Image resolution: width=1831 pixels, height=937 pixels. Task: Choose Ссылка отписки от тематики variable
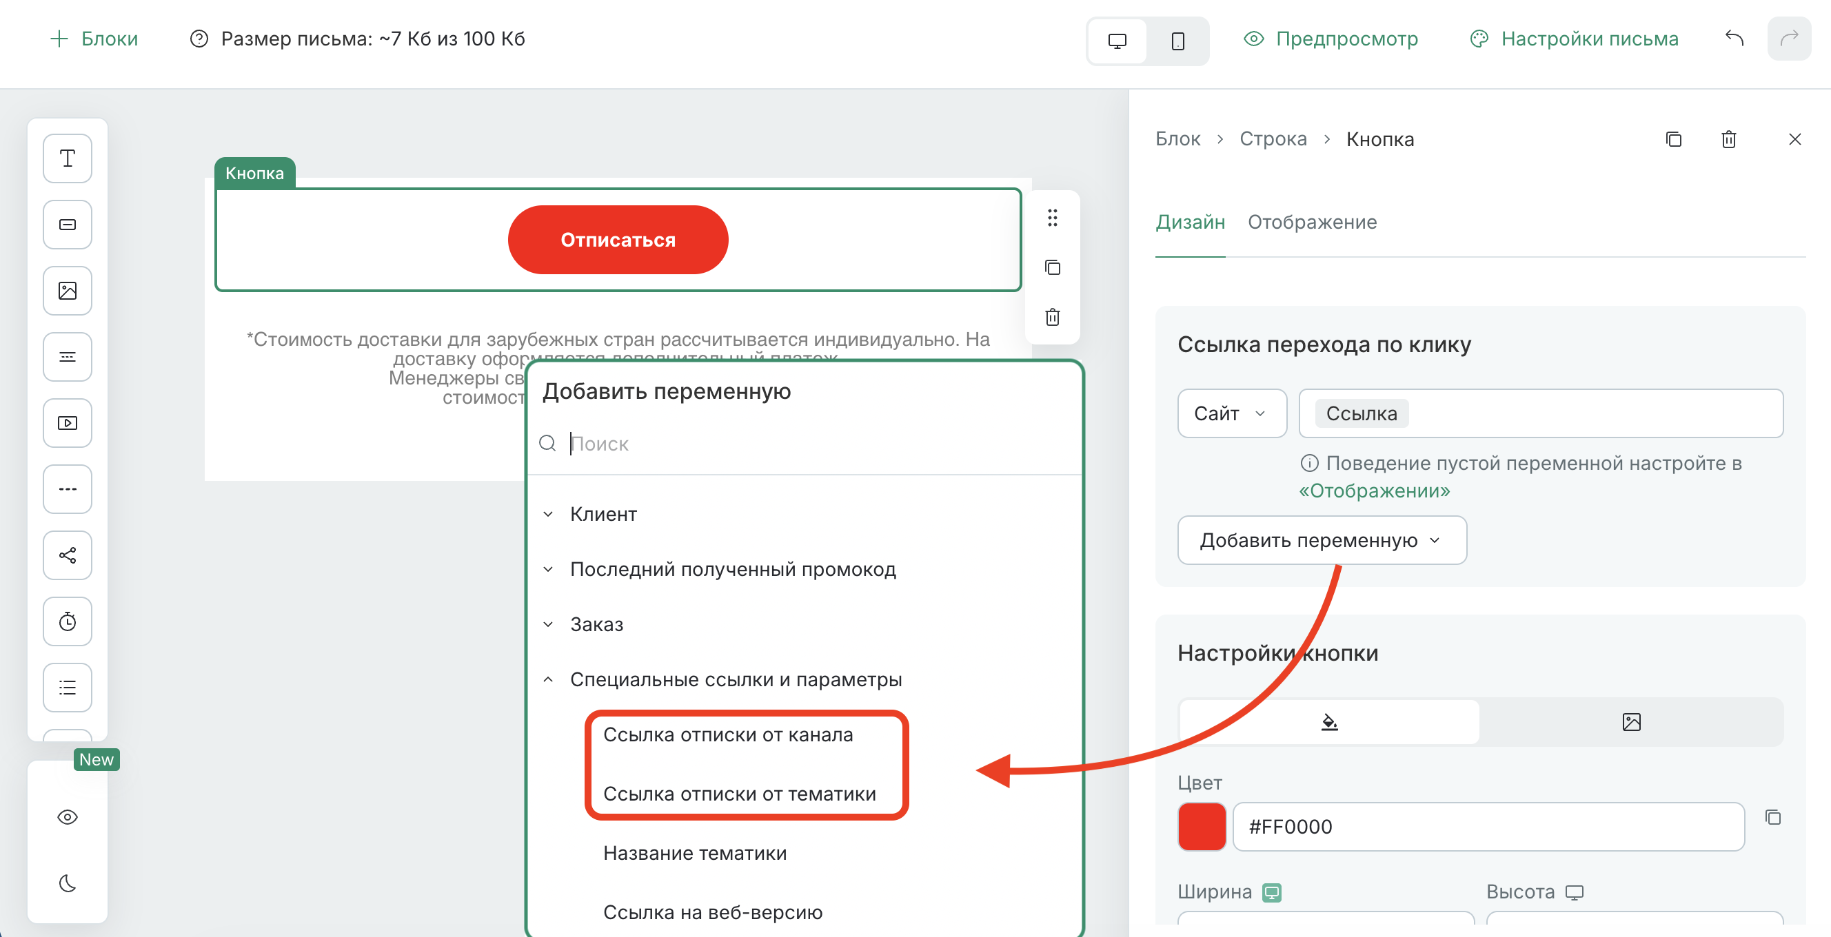pyautogui.click(x=739, y=794)
